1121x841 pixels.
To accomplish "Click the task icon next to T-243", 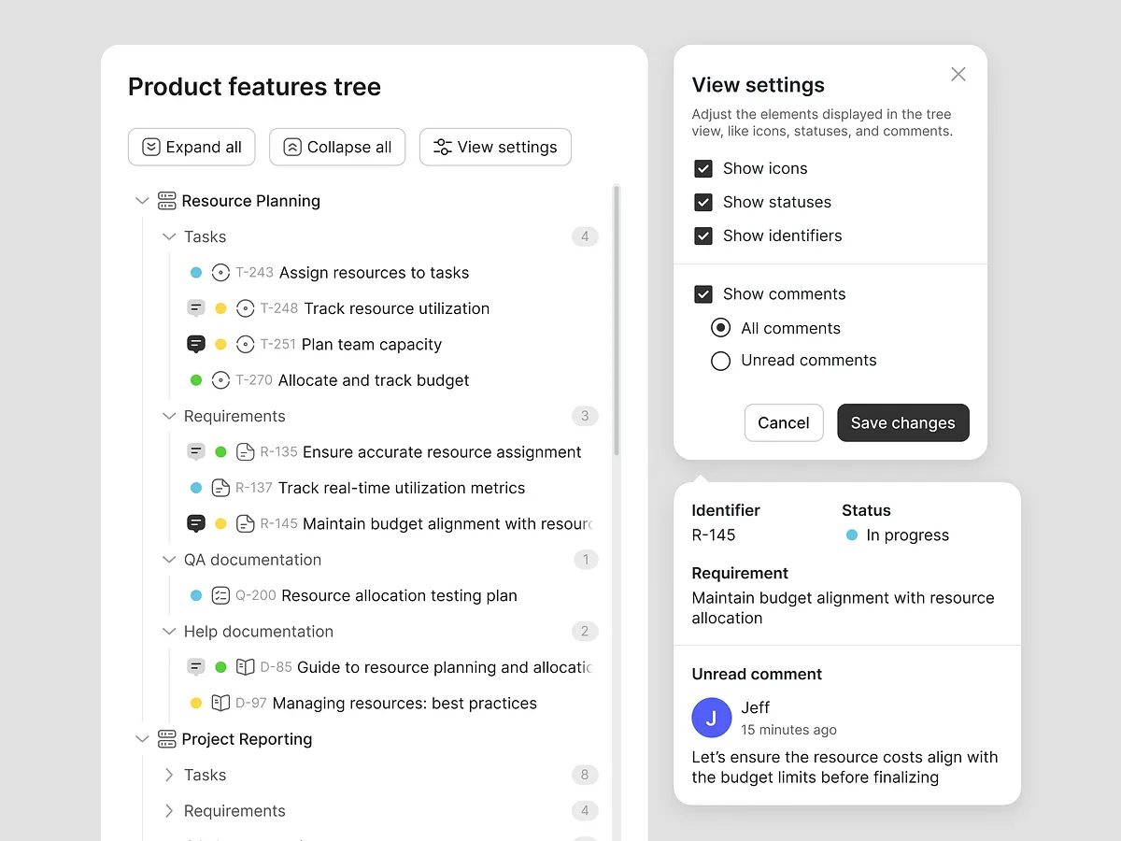I will [220, 273].
